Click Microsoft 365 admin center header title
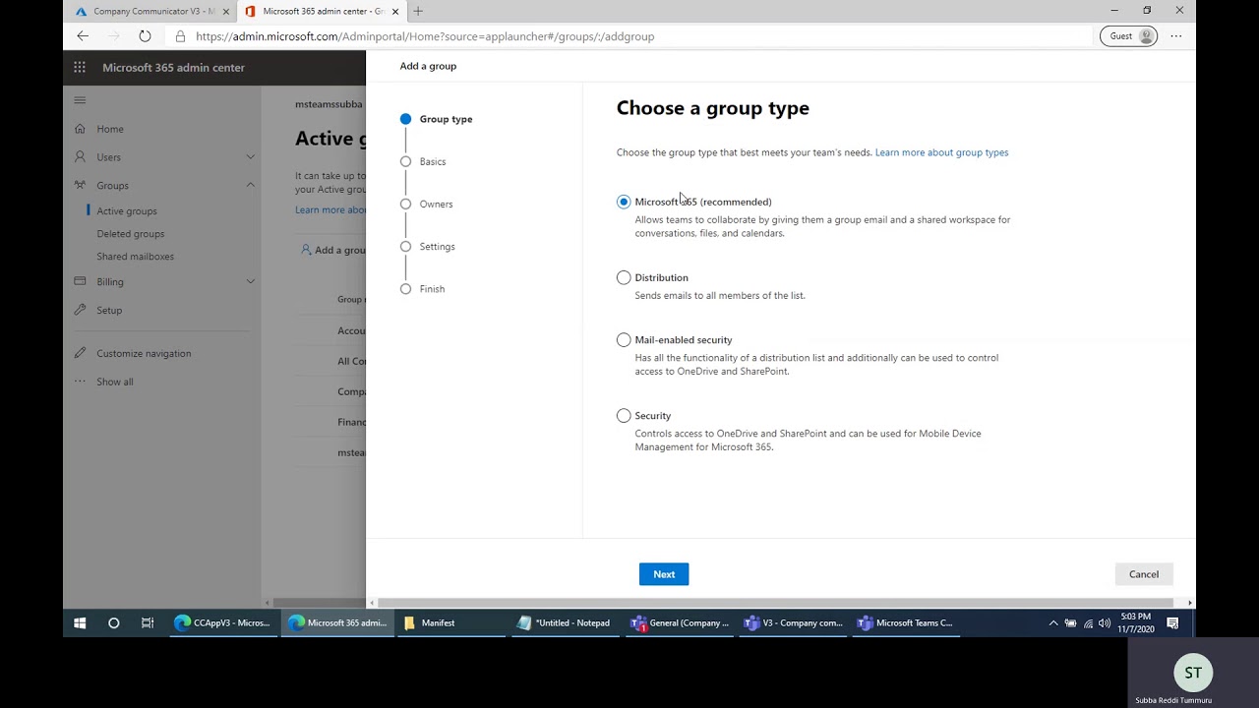Image resolution: width=1259 pixels, height=708 pixels. tap(173, 67)
